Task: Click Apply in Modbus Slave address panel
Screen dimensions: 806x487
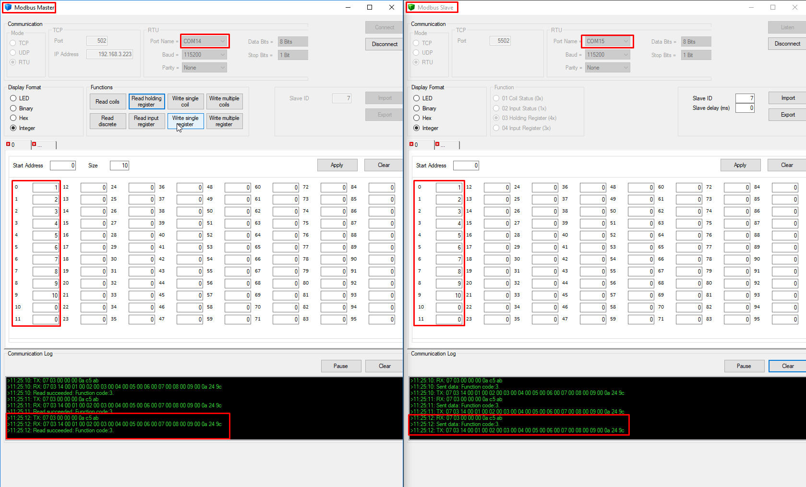Action: coord(740,165)
